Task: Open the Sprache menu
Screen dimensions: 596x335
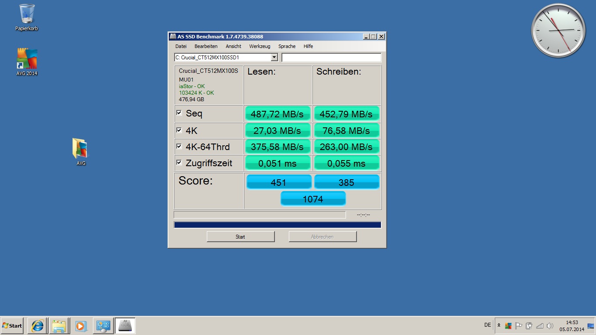Action: [287, 46]
